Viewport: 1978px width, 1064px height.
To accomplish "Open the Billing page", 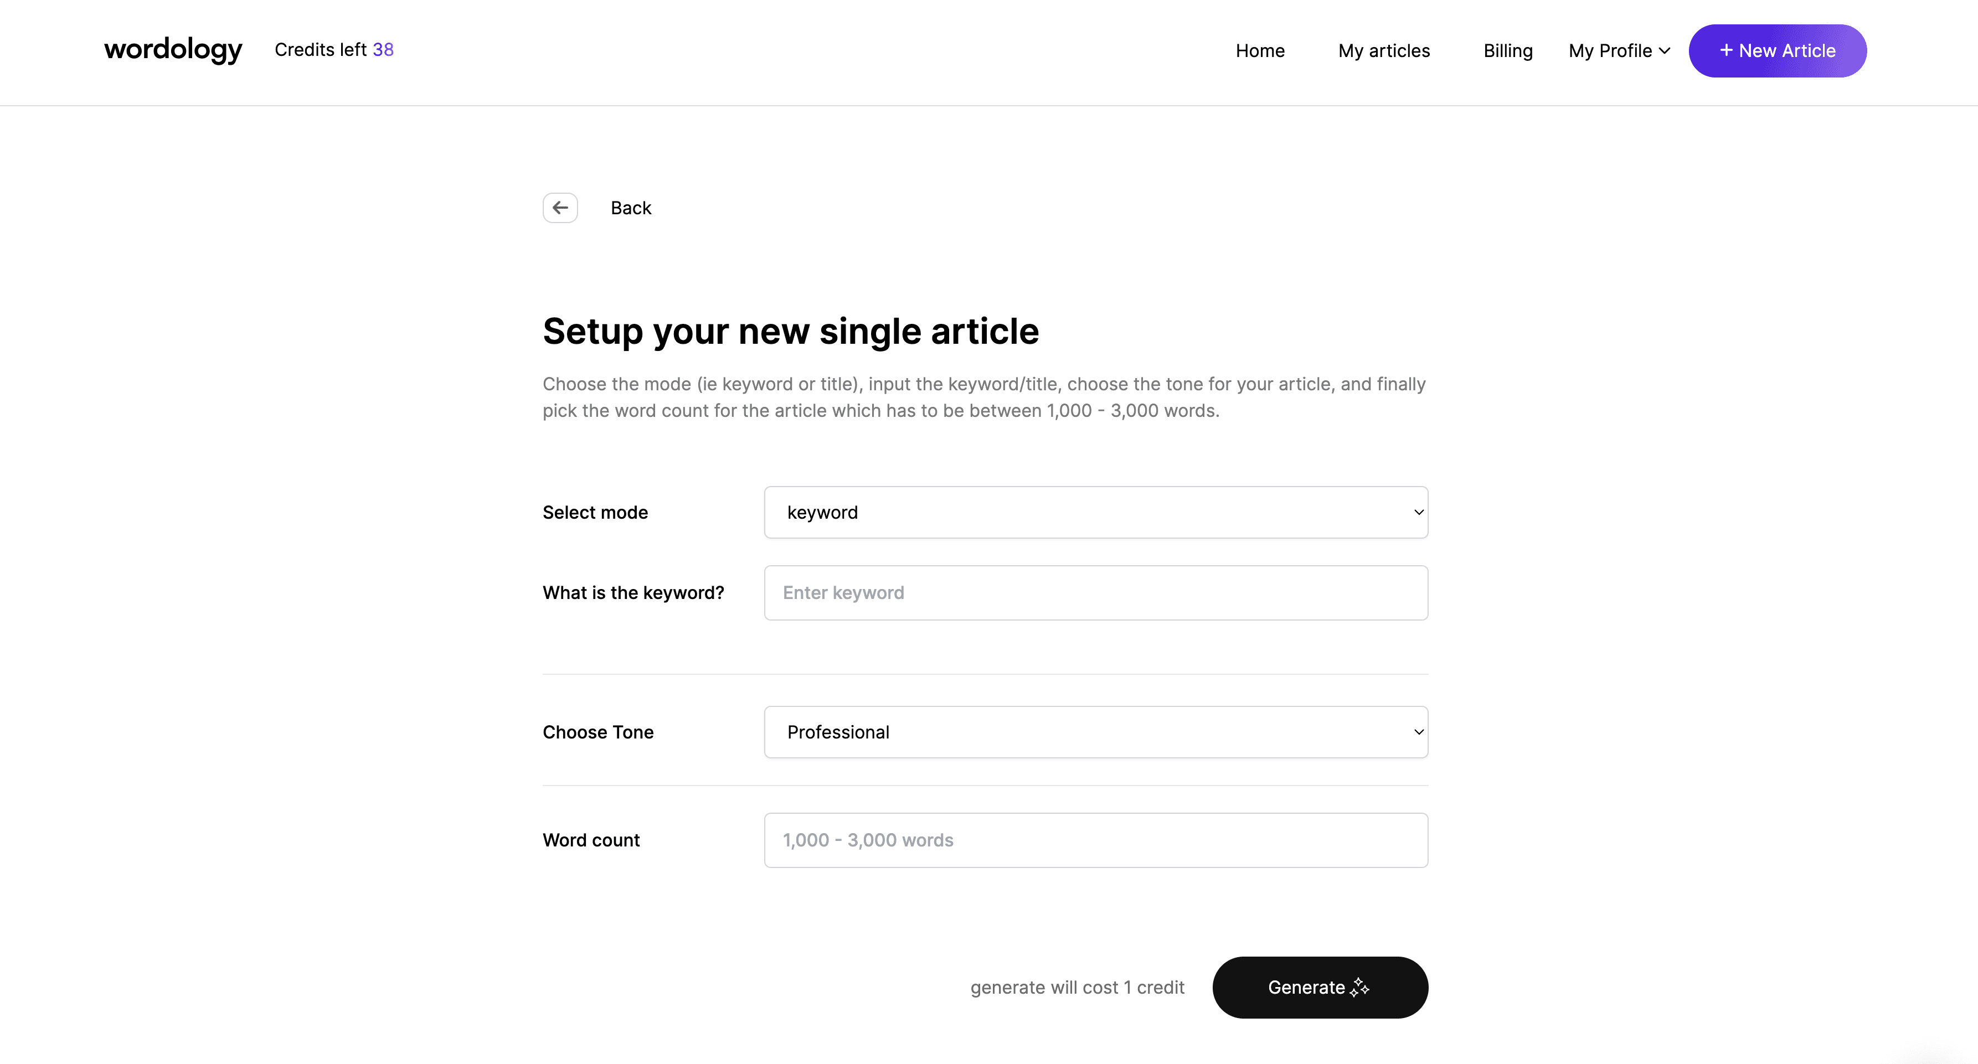I will click(x=1507, y=51).
